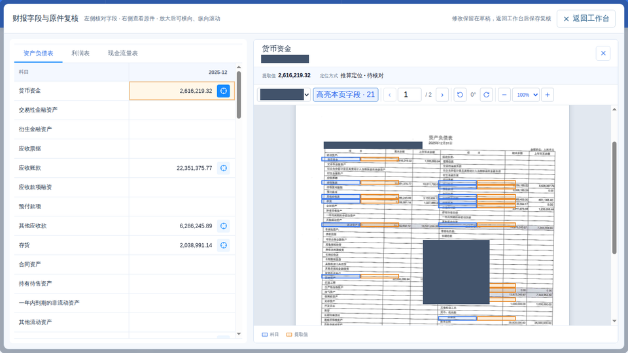Go to next document page
This screenshot has height=353, width=628.
coord(442,95)
